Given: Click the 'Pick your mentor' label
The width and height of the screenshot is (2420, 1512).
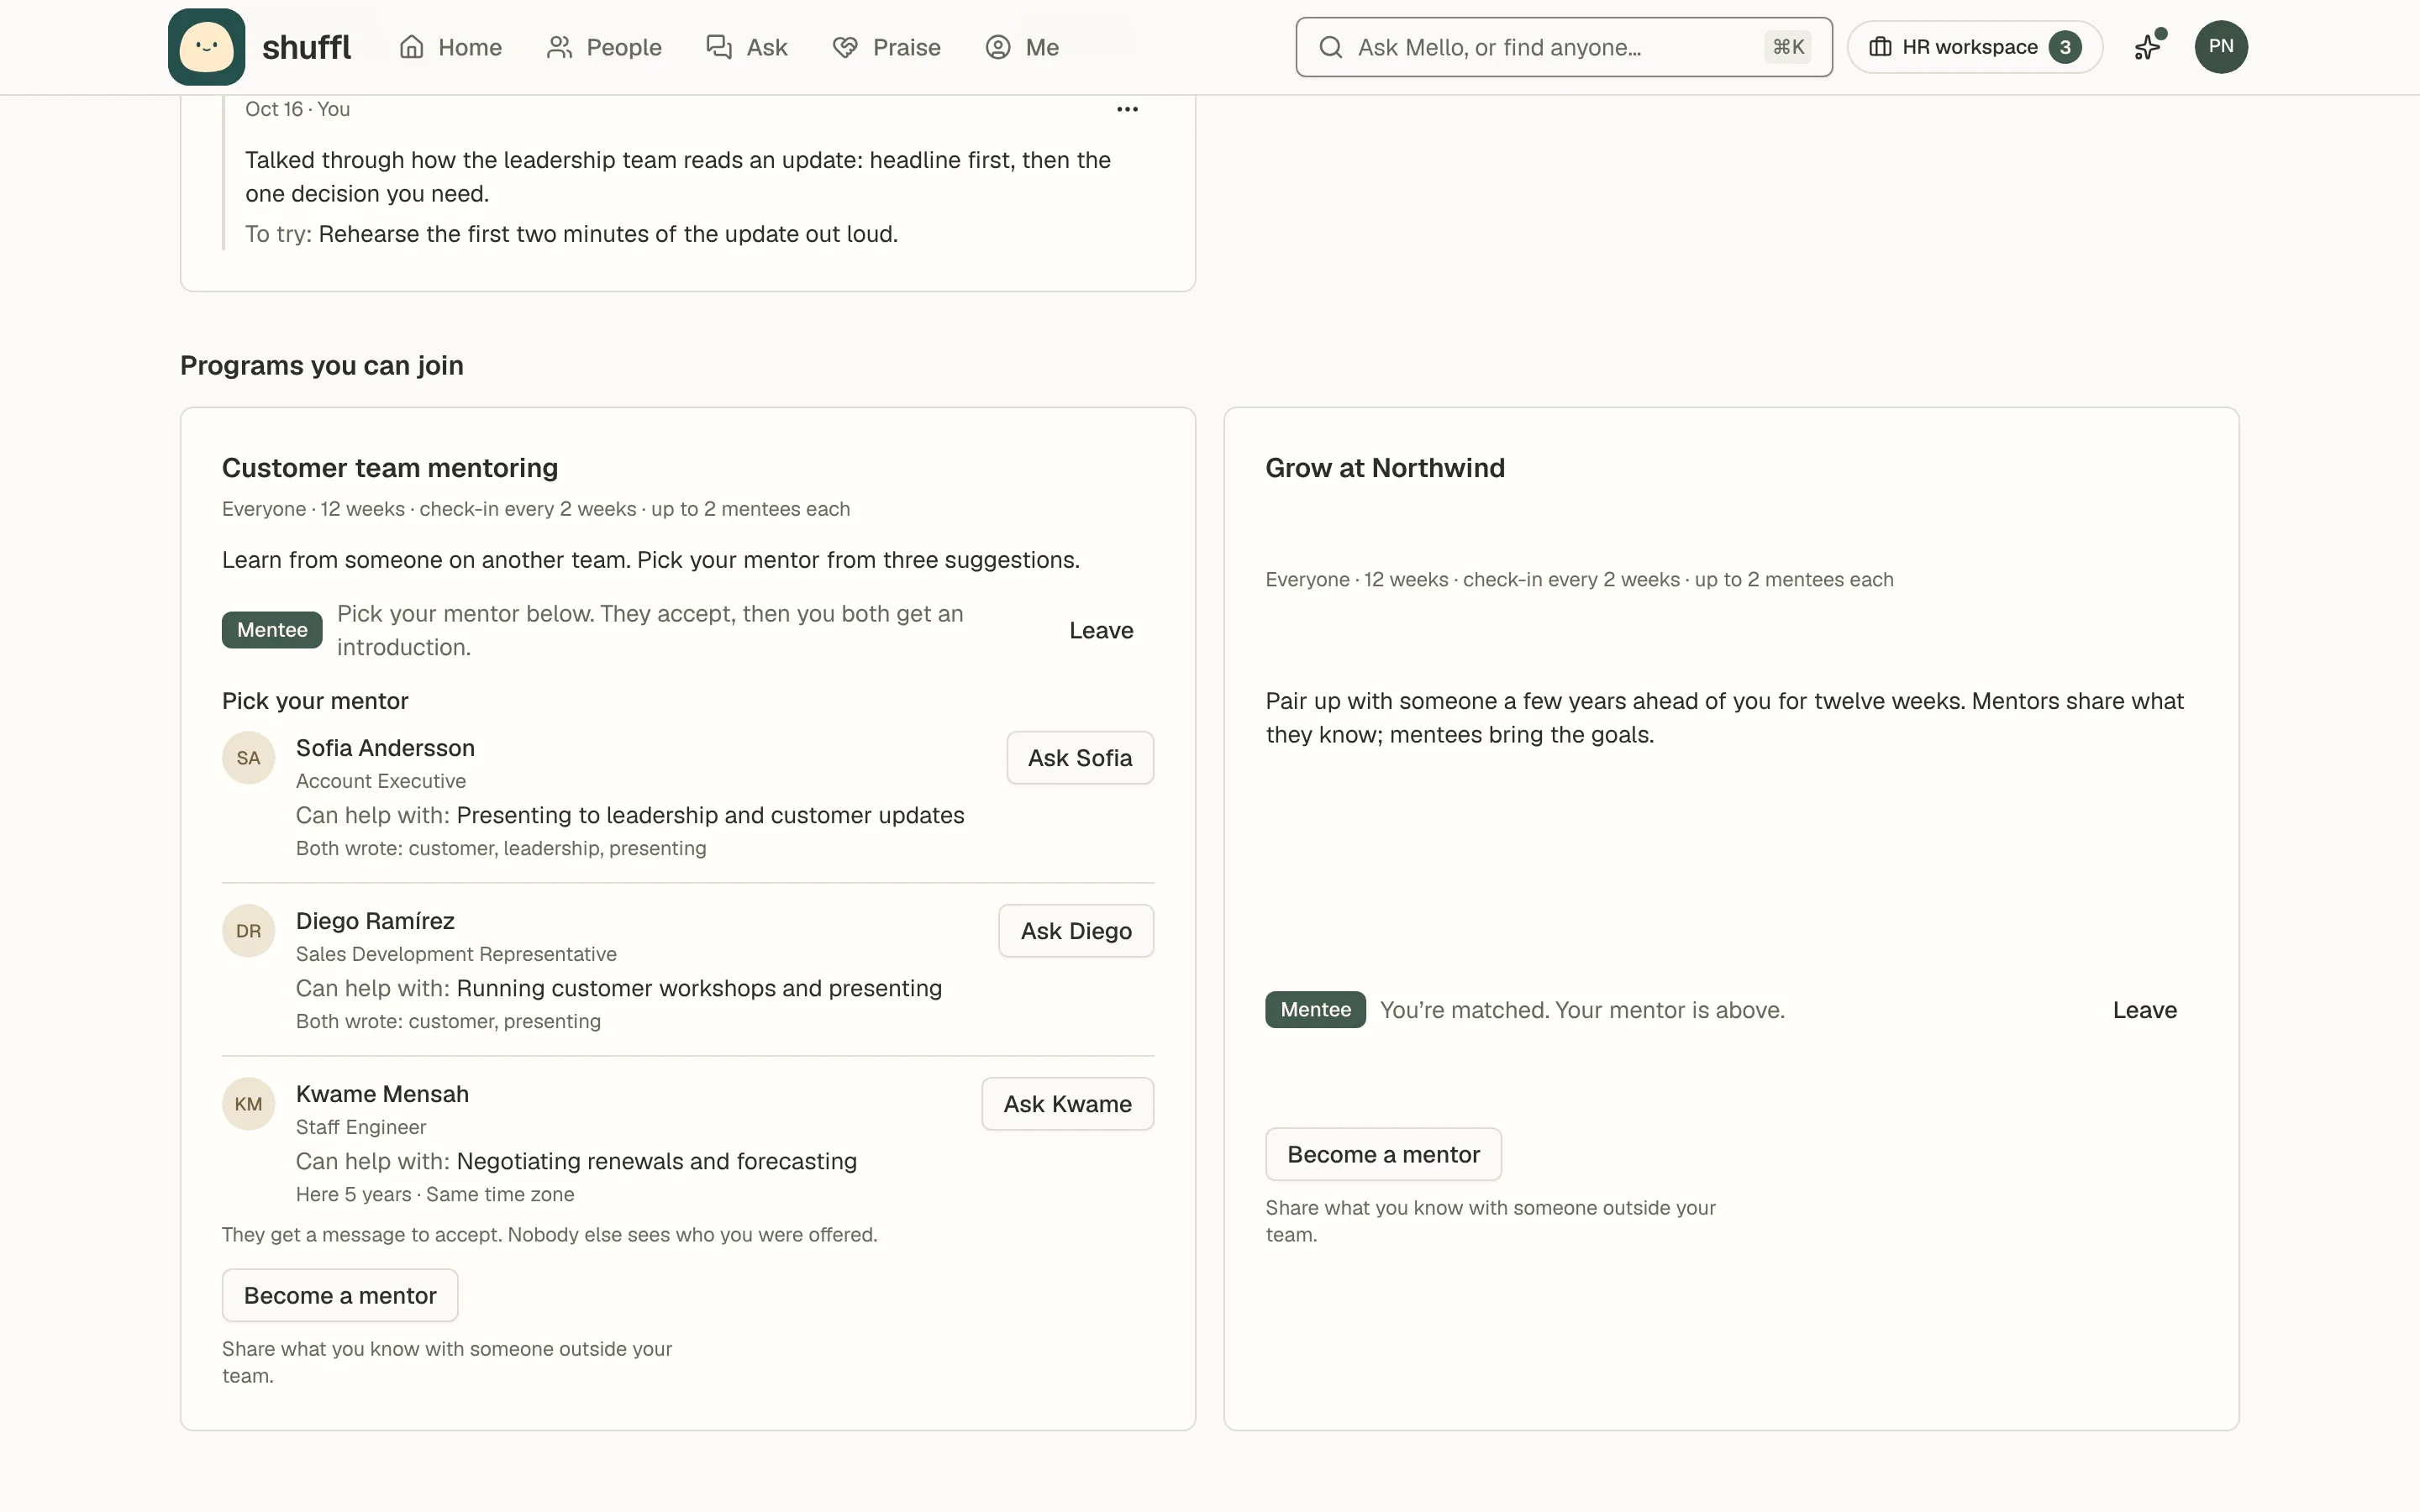Looking at the screenshot, I should (315, 701).
